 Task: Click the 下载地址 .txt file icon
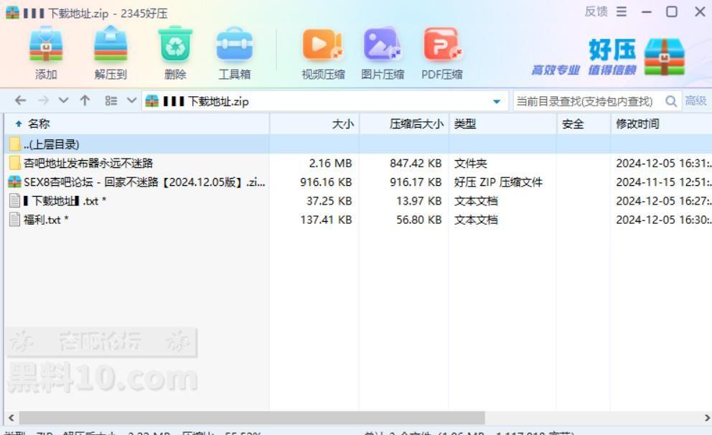(x=14, y=200)
